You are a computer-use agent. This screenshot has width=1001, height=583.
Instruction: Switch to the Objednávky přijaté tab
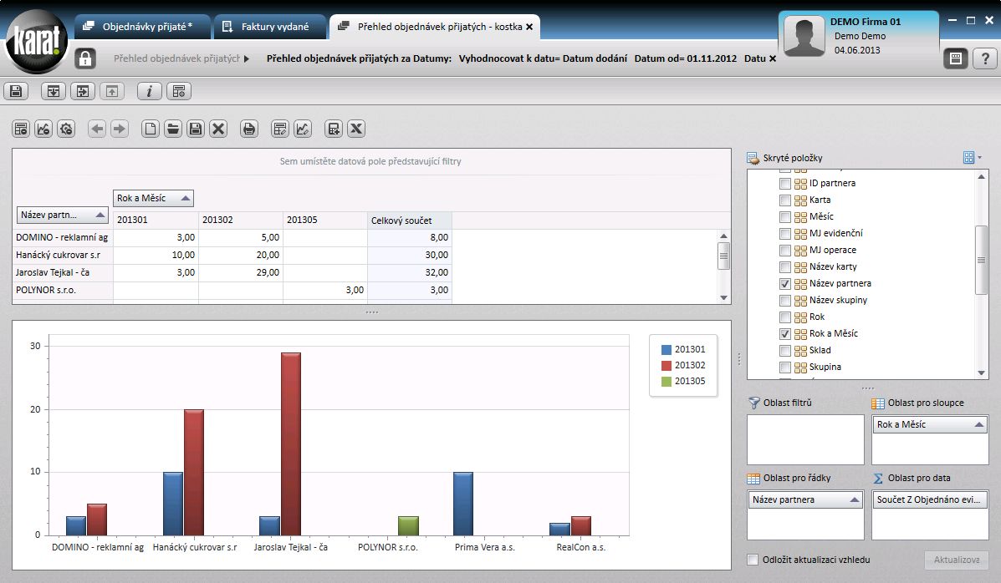142,27
